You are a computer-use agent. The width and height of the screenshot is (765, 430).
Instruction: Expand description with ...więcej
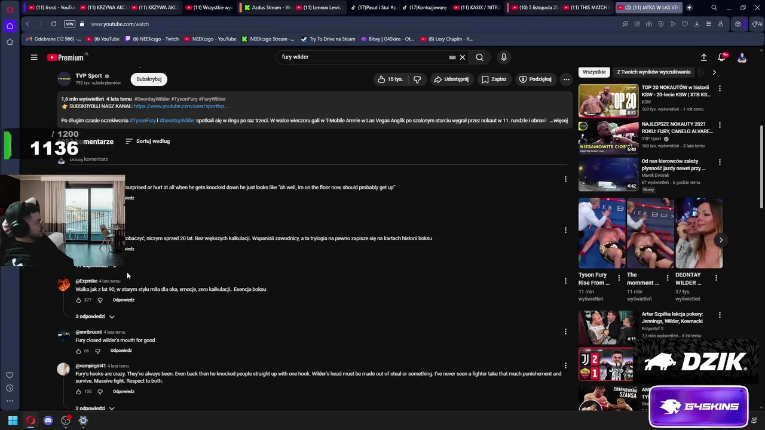tap(559, 121)
